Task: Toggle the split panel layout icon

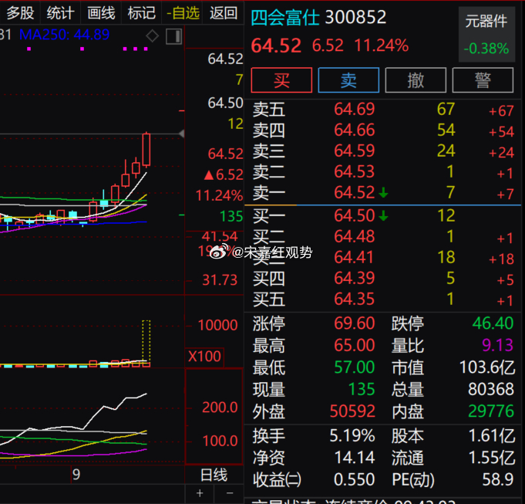Action: (173, 36)
